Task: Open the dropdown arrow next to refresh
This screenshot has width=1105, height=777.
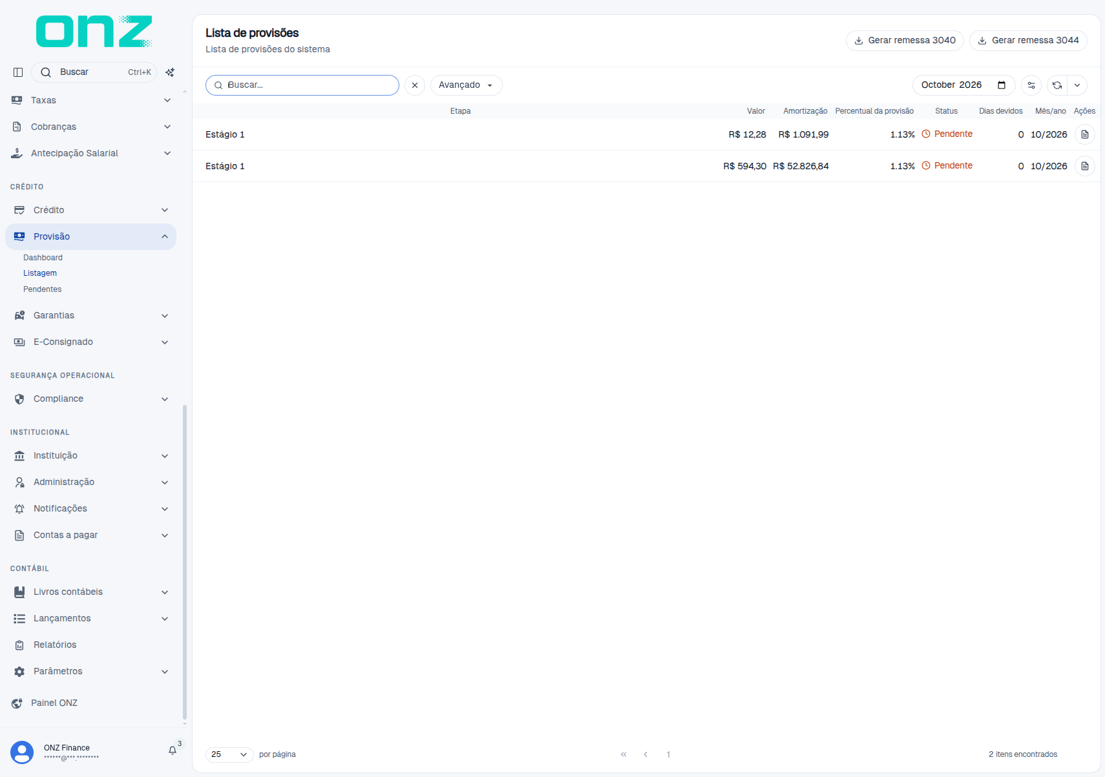Action: 1077,85
